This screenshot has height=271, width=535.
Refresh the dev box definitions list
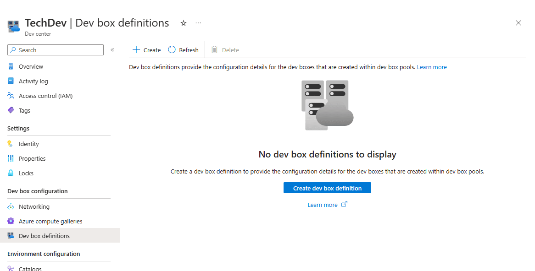point(184,50)
